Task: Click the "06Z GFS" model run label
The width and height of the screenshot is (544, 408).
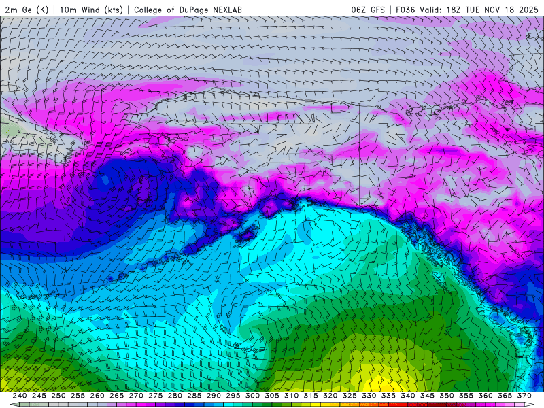Action: (x=368, y=10)
